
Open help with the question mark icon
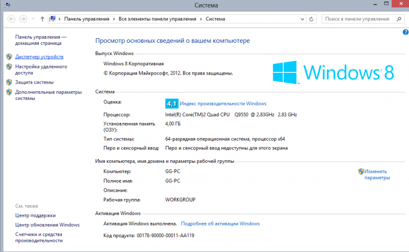pos(405,32)
